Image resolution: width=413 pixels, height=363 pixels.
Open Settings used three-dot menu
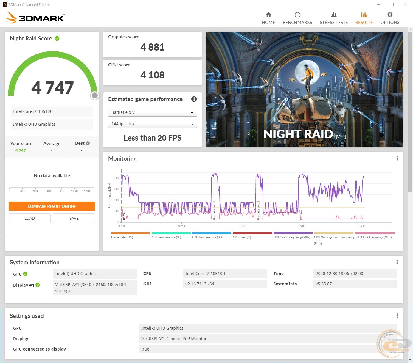pyautogui.click(x=397, y=315)
